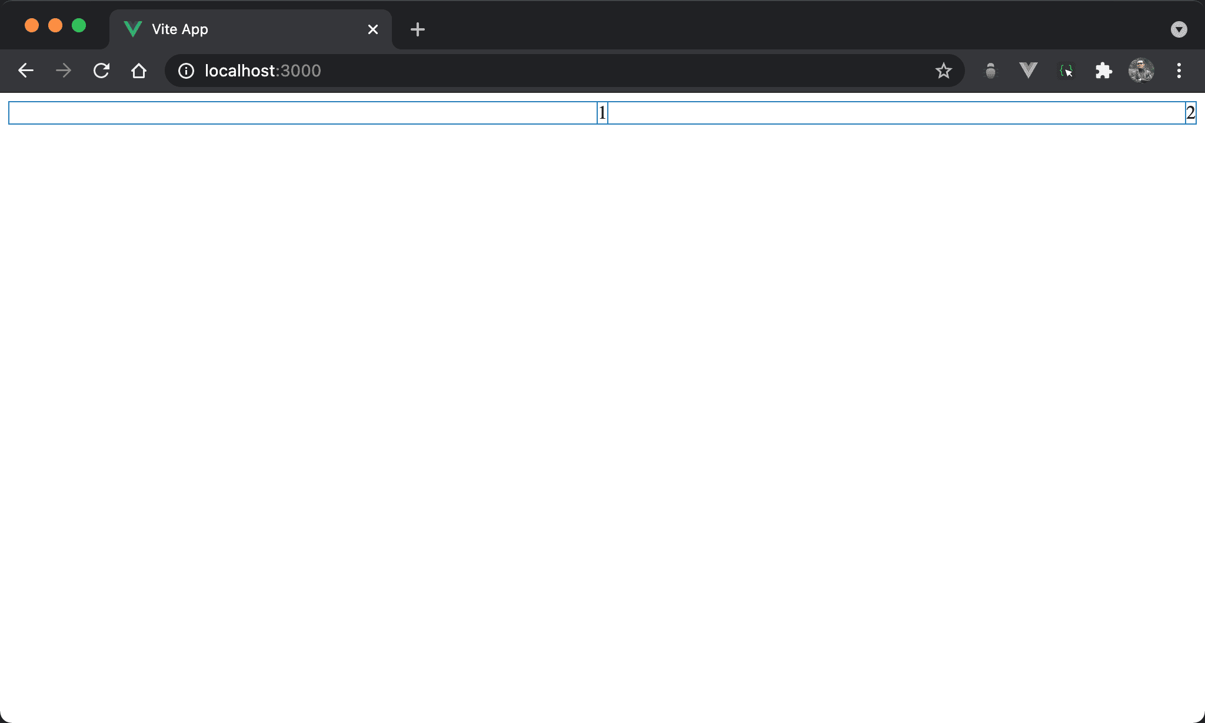The width and height of the screenshot is (1205, 723).
Task: Reload the current page
Action: pos(101,71)
